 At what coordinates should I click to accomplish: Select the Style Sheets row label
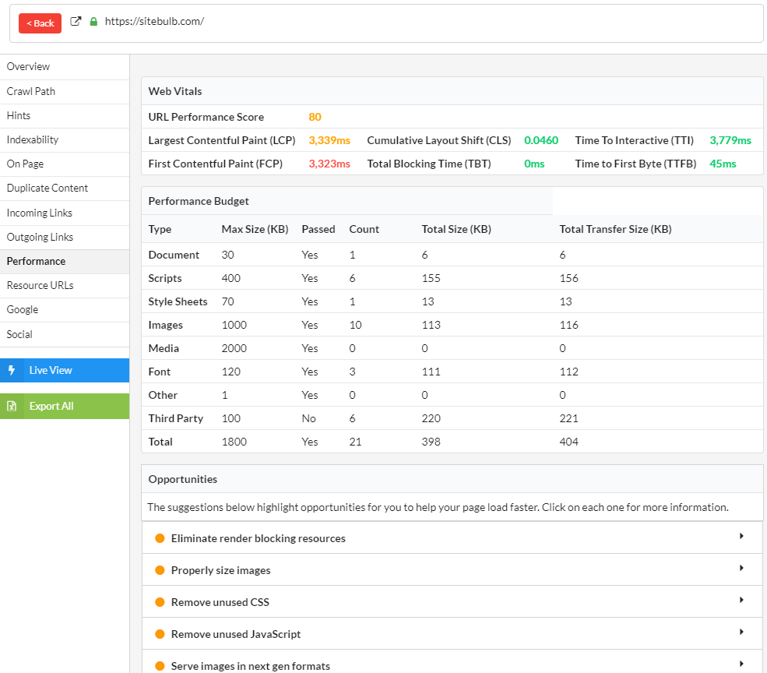pos(178,301)
